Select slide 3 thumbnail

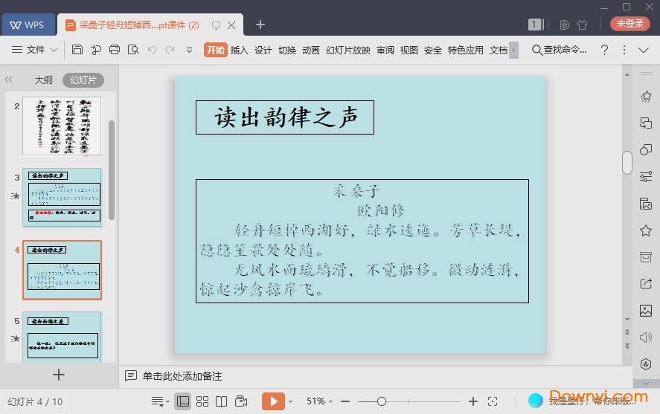click(x=62, y=198)
